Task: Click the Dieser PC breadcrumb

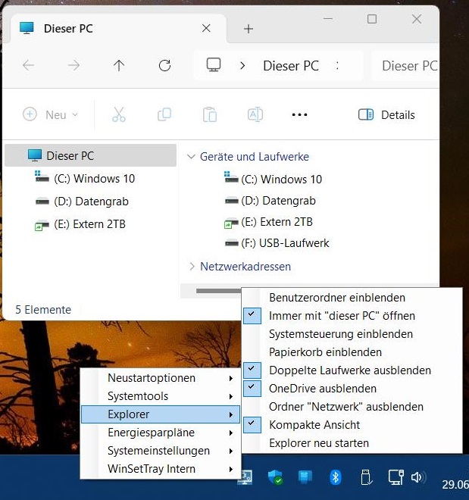Action: pos(291,66)
